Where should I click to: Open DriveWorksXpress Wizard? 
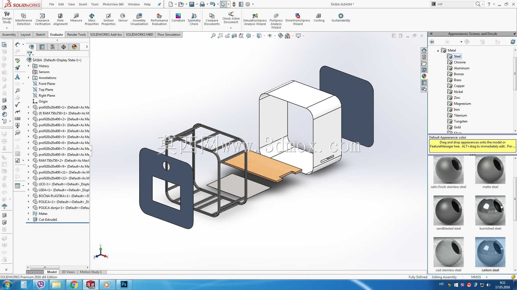[298, 19]
